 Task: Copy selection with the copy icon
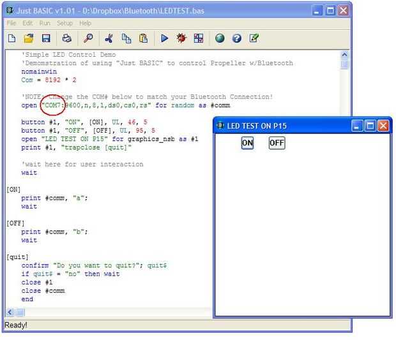(126, 38)
